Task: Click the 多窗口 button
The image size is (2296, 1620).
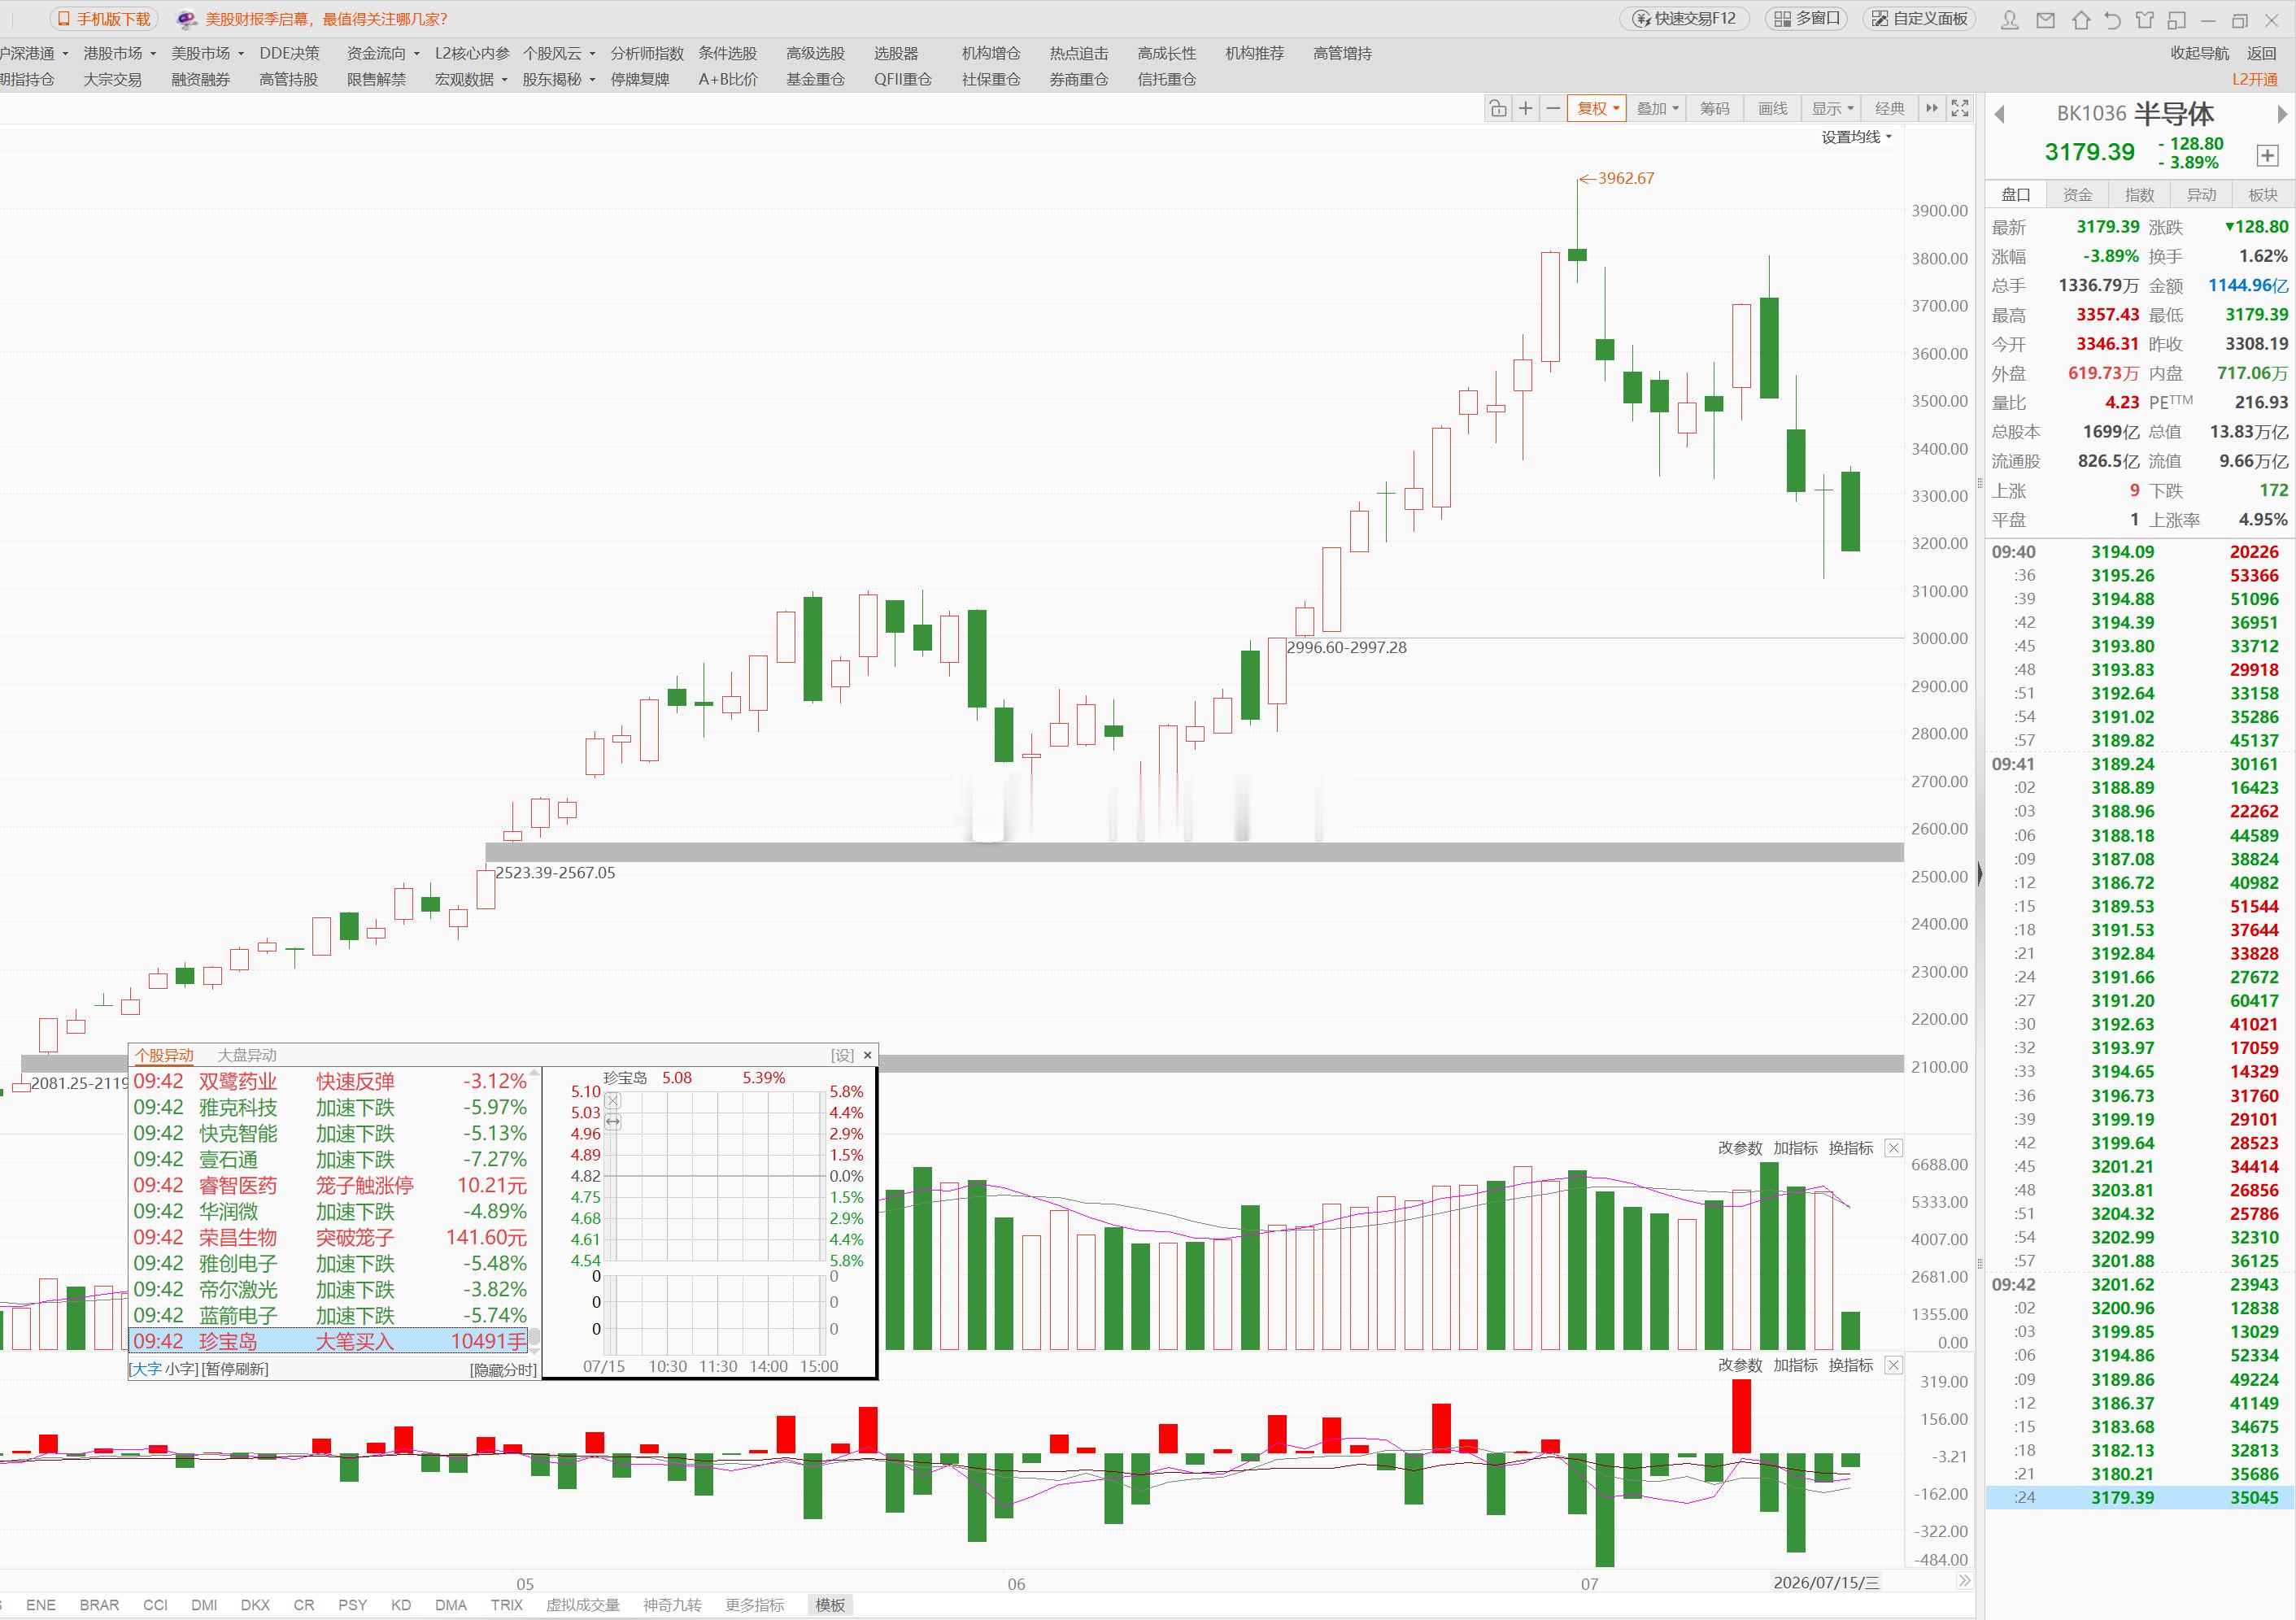Action: (1808, 19)
